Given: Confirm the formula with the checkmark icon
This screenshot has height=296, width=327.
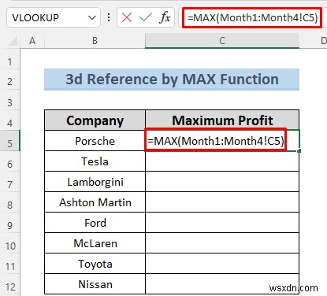Looking at the screenshot, I should click(146, 17).
